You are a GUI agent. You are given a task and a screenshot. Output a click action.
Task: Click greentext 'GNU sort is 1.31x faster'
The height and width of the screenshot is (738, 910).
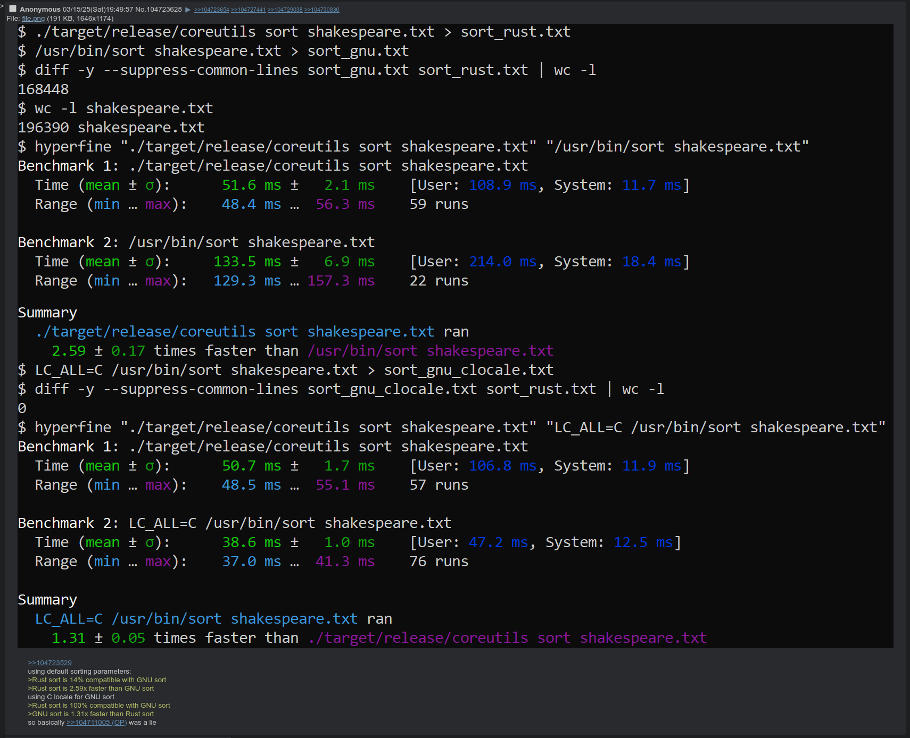(x=91, y=714)
